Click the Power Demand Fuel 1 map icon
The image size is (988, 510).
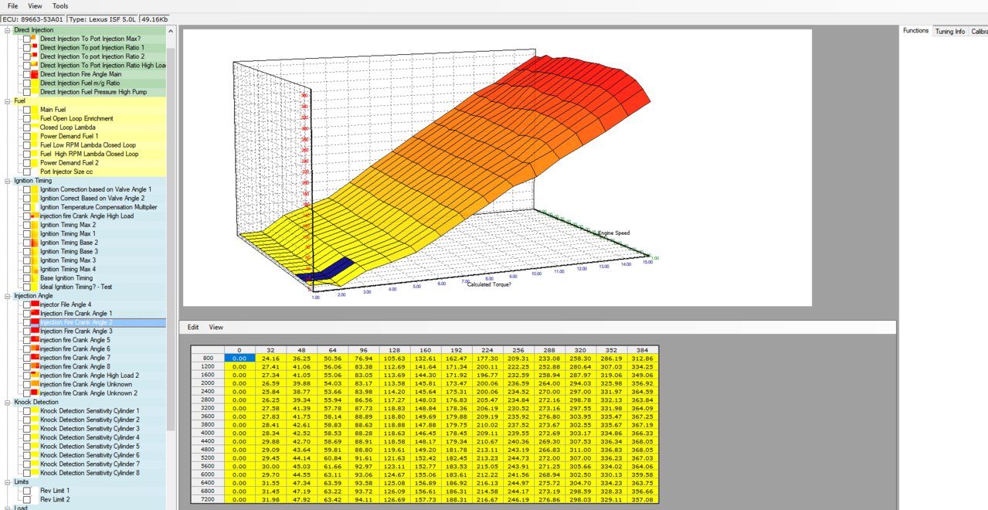coord(36,136)
